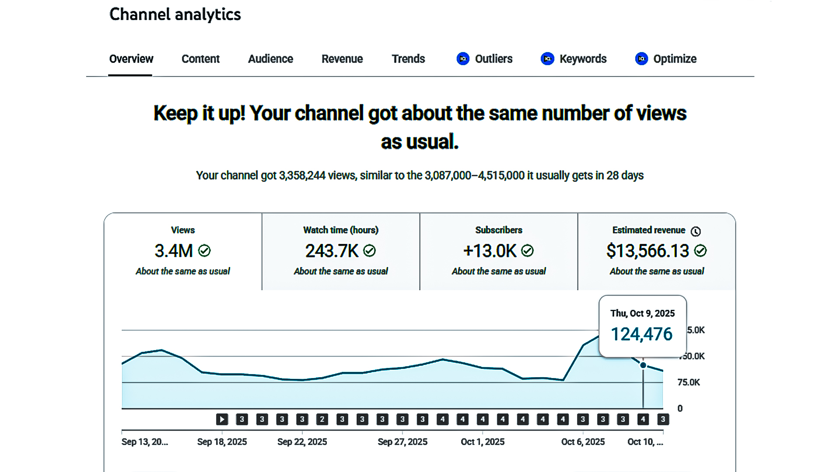Open the Audience tab

pyautogui.click(x=270, y=59)
